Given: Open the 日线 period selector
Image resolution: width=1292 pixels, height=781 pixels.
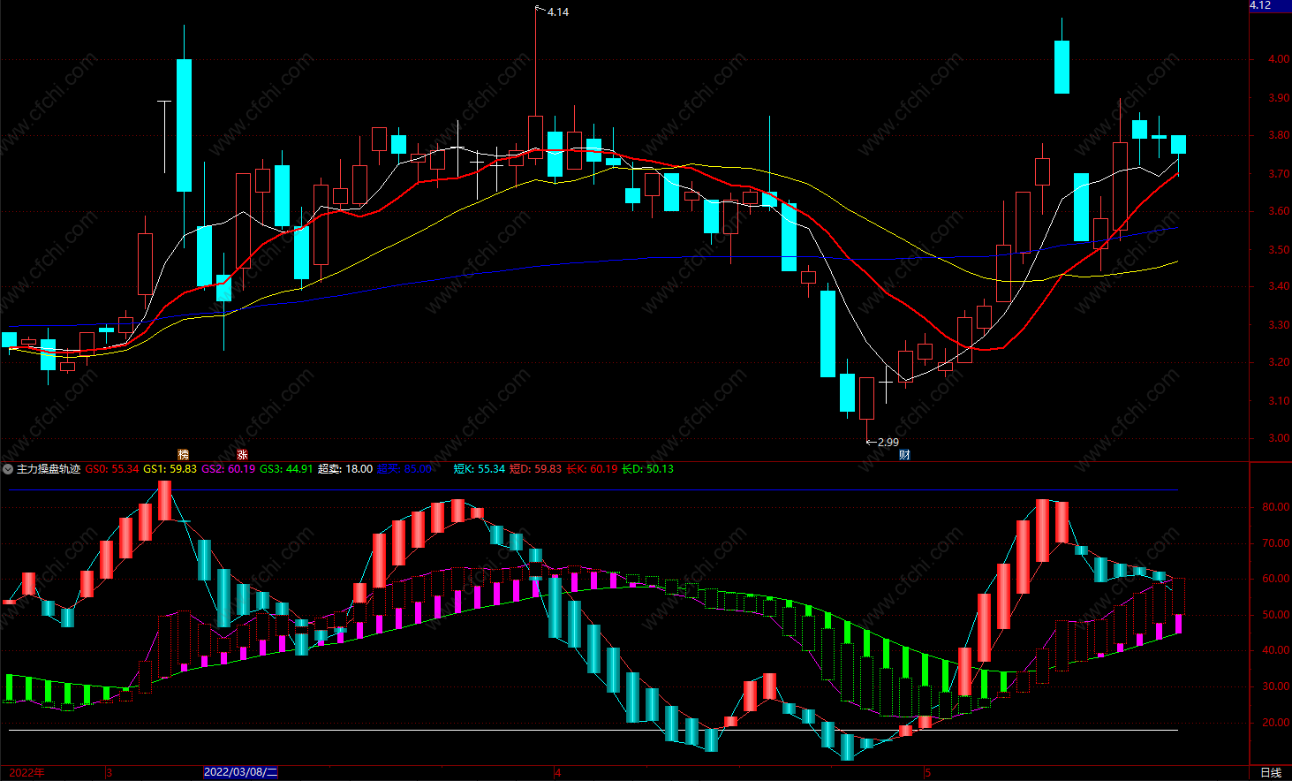Looking at the screenshot, I should click(x=1270, y=772).
